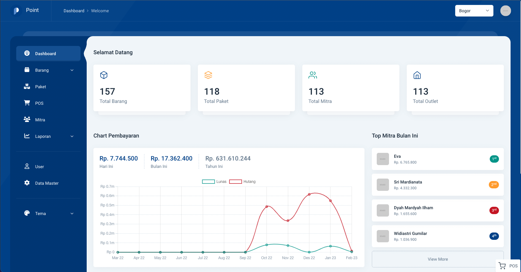Expand the Laporan submenu chevron

72,136
